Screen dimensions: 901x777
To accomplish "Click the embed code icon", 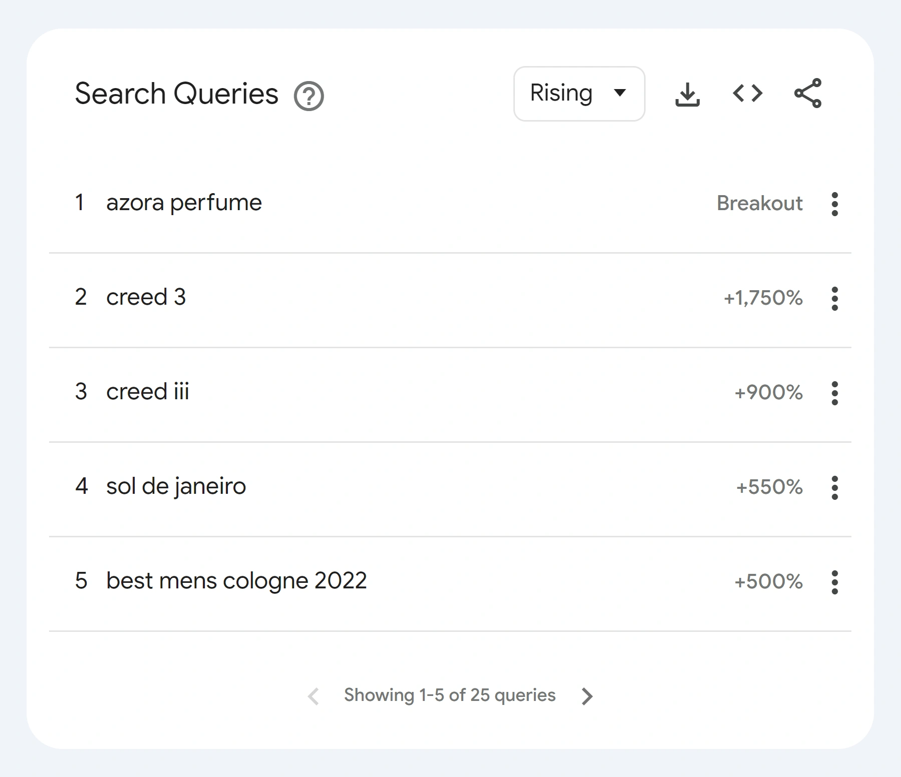I will [x=747, y=94].
